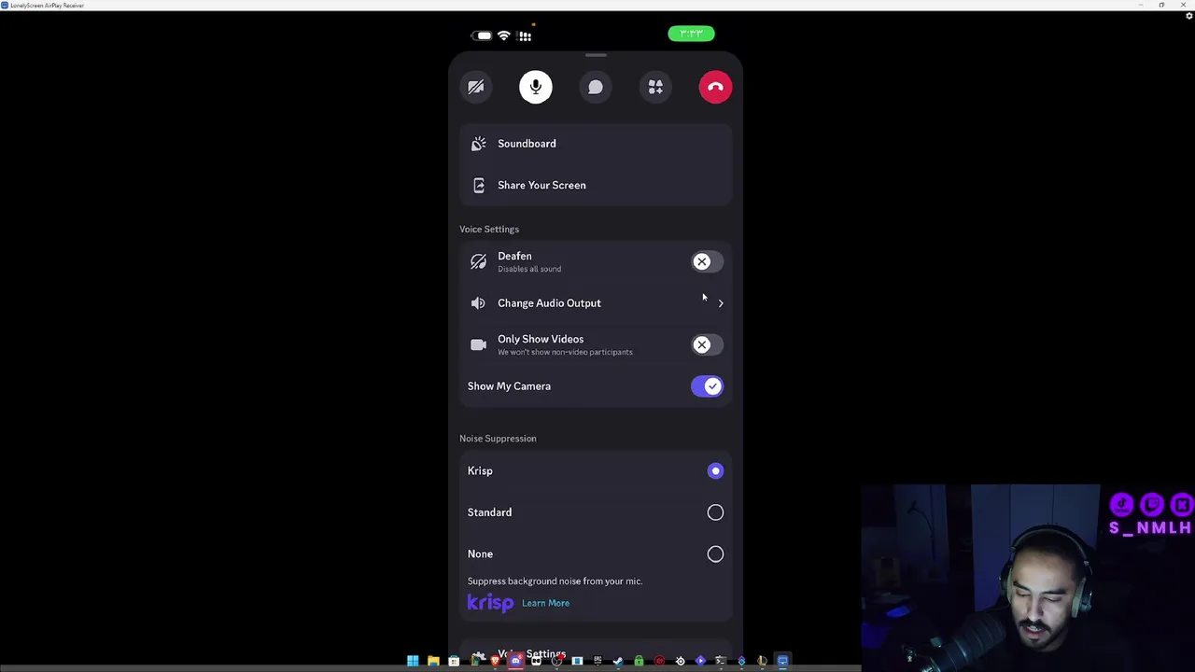The image size is (1195, 672).
Task: Click the Noise Suppression section heading
Action: pyautogui.click(x=498, y=439)
